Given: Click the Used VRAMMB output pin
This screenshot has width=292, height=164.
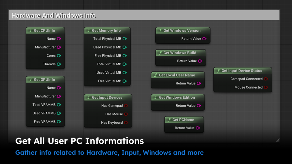Looking at the screenshot, I should point(59,113).
